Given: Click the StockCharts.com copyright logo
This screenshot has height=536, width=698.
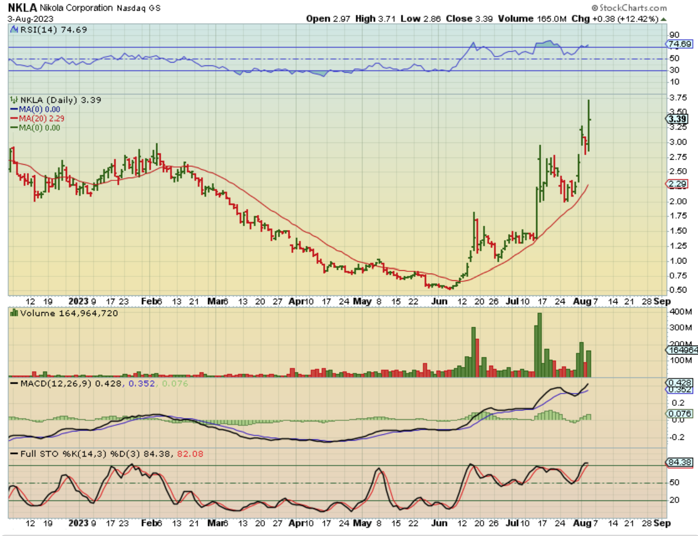Looking at the screenshot, I should coord(629,8).
